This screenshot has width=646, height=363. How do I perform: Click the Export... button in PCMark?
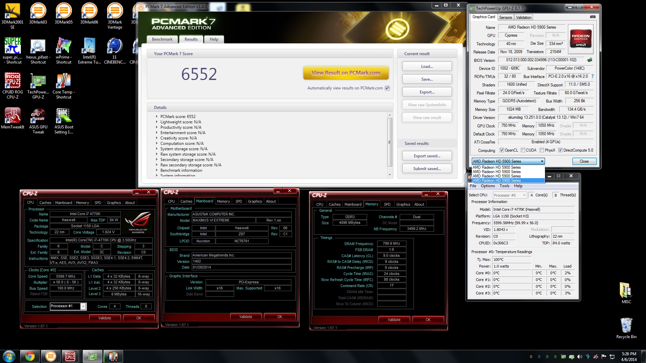coord(427,92)
